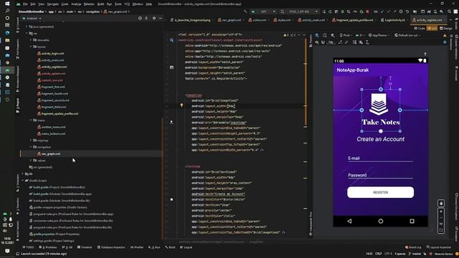Image resolution: width=459 pixels, height=258 pixels.
Task: Open the Default (en-us) locale dropdown
Action: (407, 35)
